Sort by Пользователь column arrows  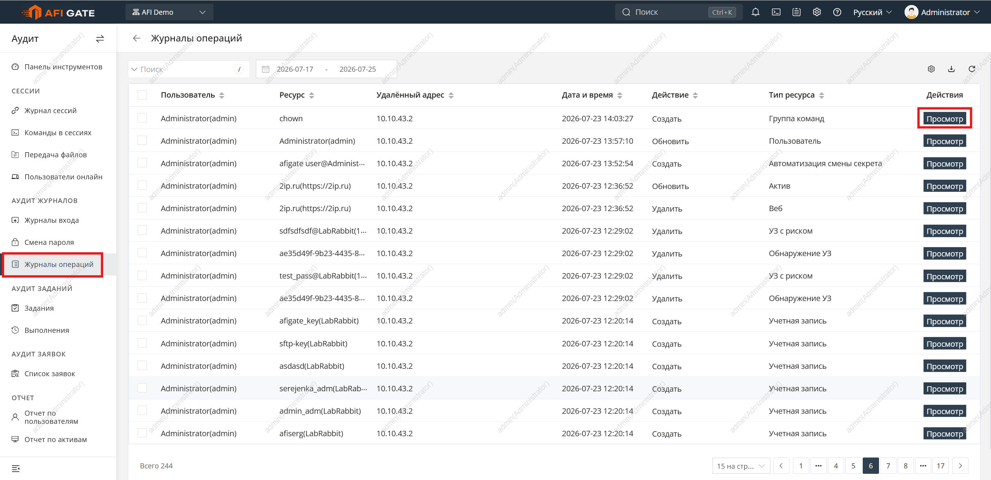click(222, 95)
